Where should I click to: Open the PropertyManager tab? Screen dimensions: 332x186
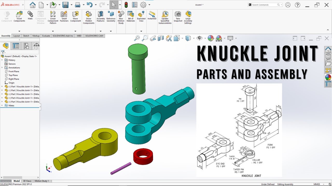click(16, 46)
